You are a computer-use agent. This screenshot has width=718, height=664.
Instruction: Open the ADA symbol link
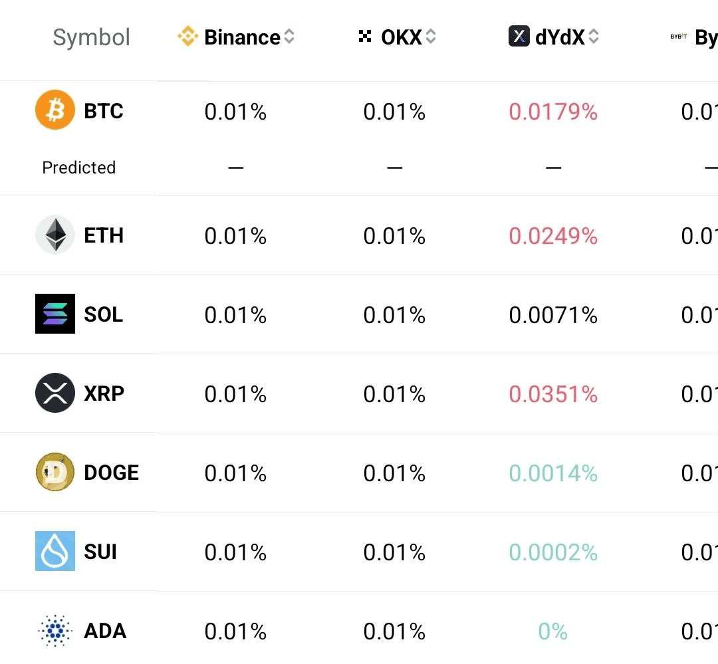point(105,631)
